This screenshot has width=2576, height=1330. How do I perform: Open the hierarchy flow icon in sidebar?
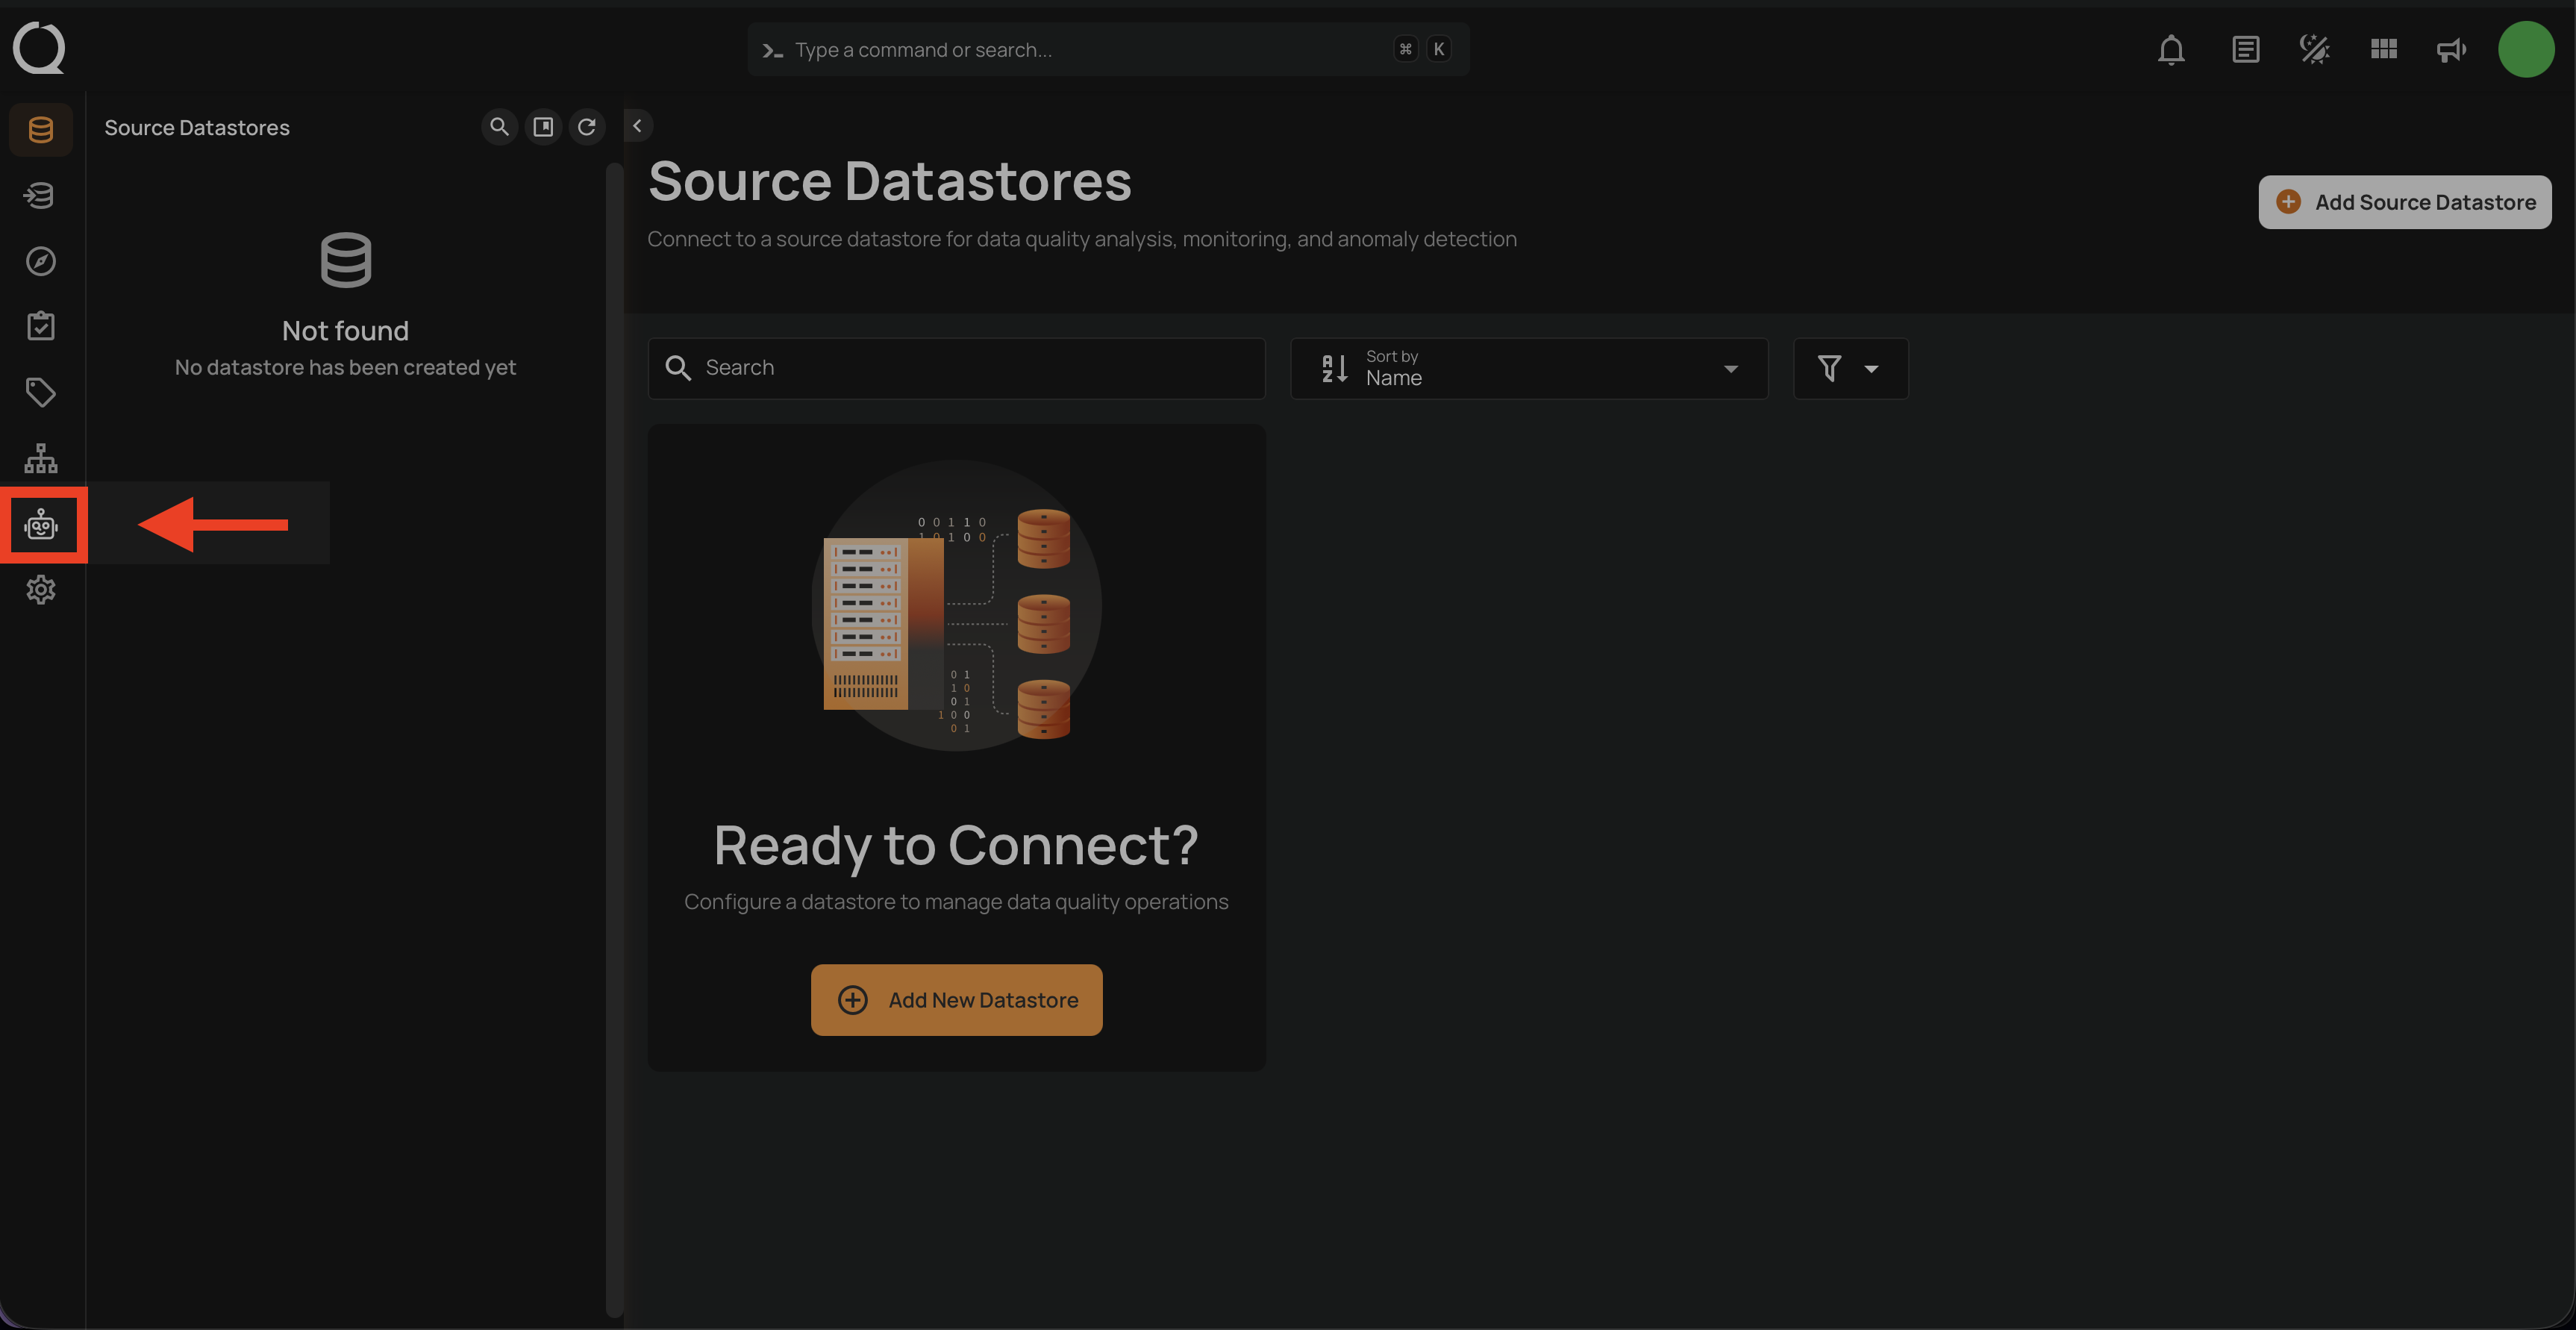(41, 458)
